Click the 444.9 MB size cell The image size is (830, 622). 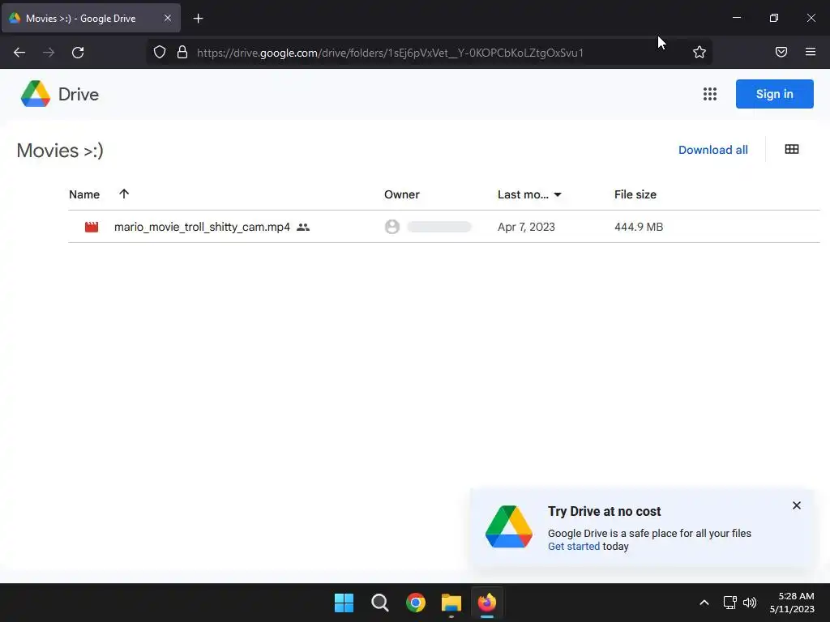tap(639, 227)
